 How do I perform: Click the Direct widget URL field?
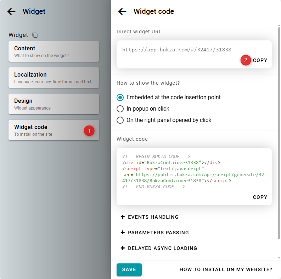[176, 50]
